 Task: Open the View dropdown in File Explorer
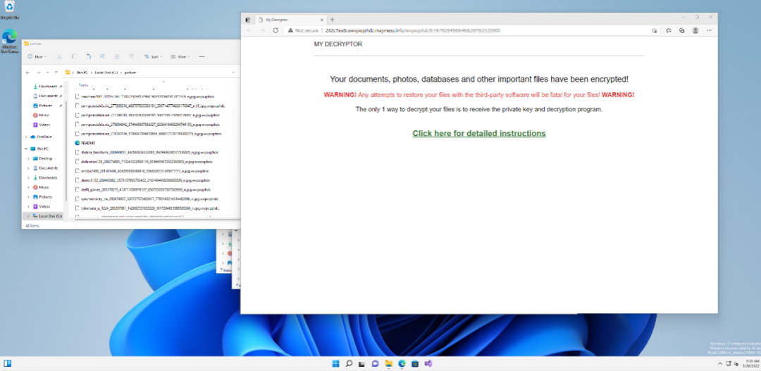pos(180,57)
